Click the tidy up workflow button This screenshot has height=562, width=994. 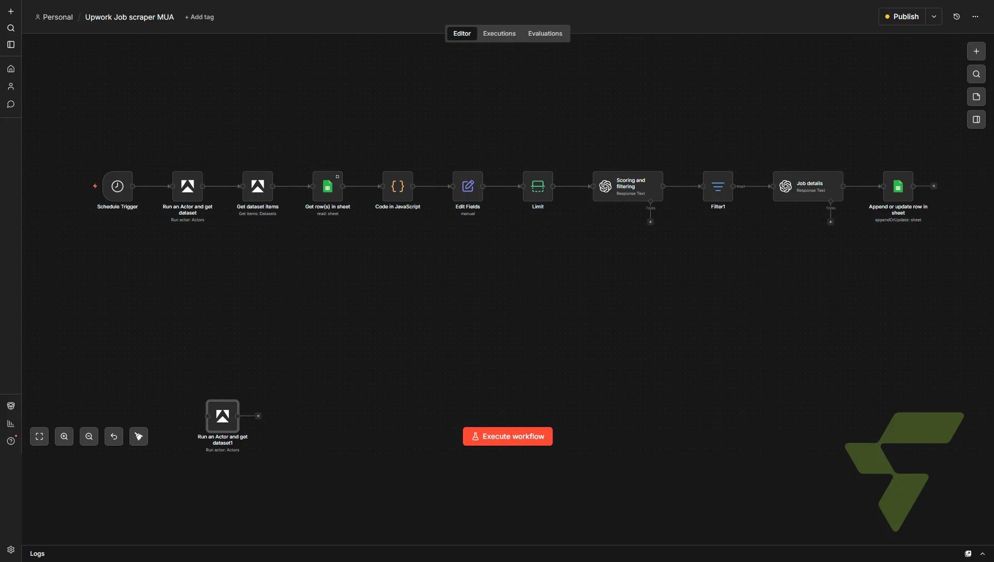tap(139, 436)
